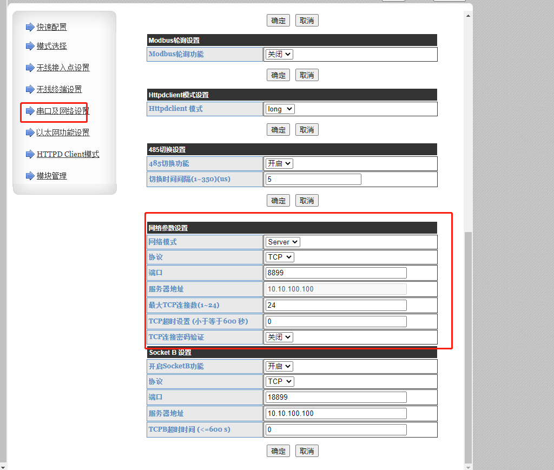Click arrow icon next to 无线终端设置
The width and height of the screenshot is (554, 470).
tap(30, 89)
